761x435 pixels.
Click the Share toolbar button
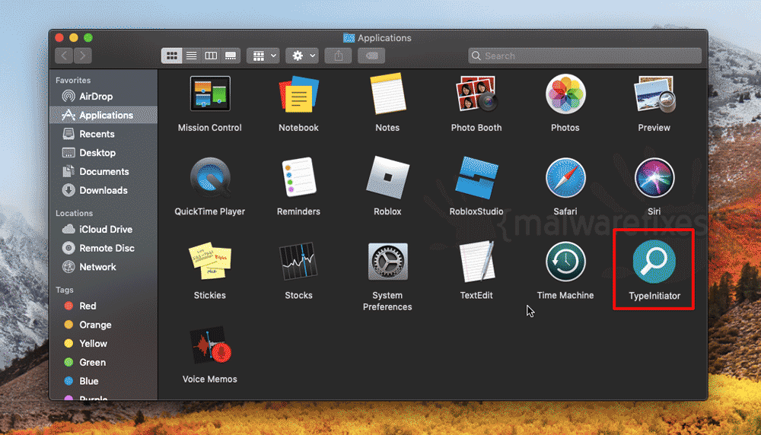(x=339, y=56)
